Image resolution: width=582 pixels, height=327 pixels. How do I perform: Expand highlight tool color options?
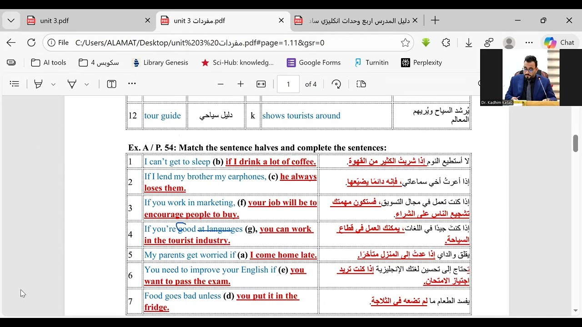click(x=53, y=84)
